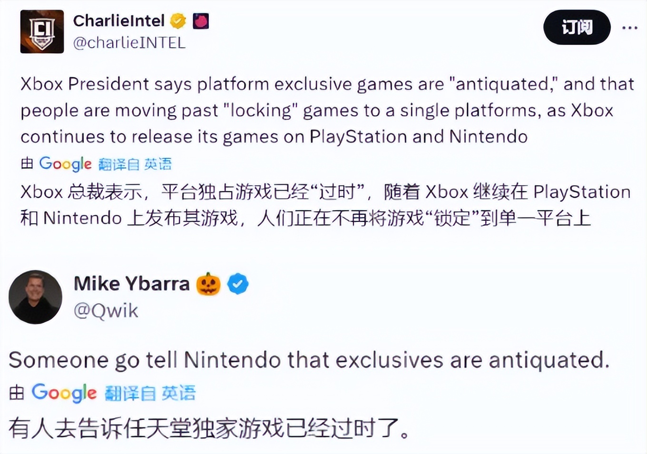
Task: Click the Google logo under Mike Ybarra's tweet
Action: tap(64, 393)
